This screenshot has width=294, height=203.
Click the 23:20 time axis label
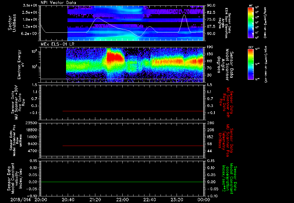(177, 200)
